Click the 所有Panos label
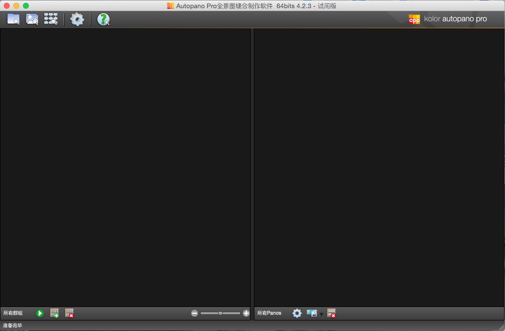This screenshot has width=505, height=331. click(x=269, y=313)
